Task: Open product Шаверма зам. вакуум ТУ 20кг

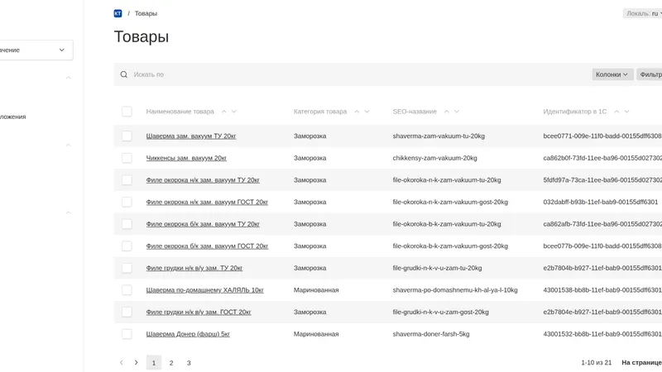Action: click(191, 136)
